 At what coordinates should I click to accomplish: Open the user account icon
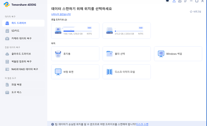(x=174, y=1)
